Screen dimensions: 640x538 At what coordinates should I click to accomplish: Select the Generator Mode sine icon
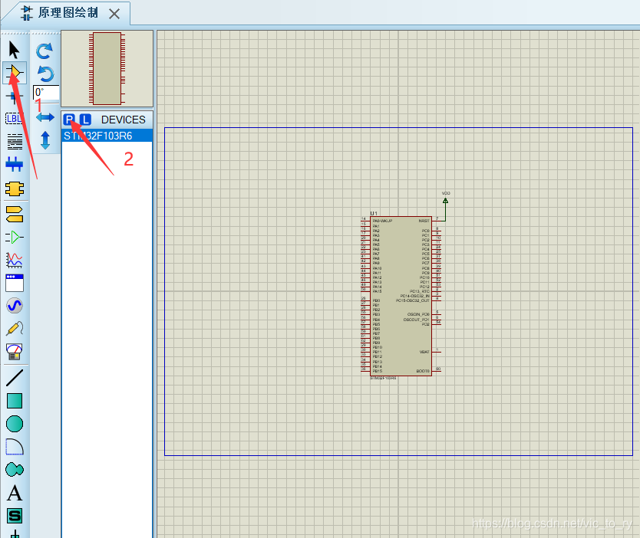pos(15,305)
